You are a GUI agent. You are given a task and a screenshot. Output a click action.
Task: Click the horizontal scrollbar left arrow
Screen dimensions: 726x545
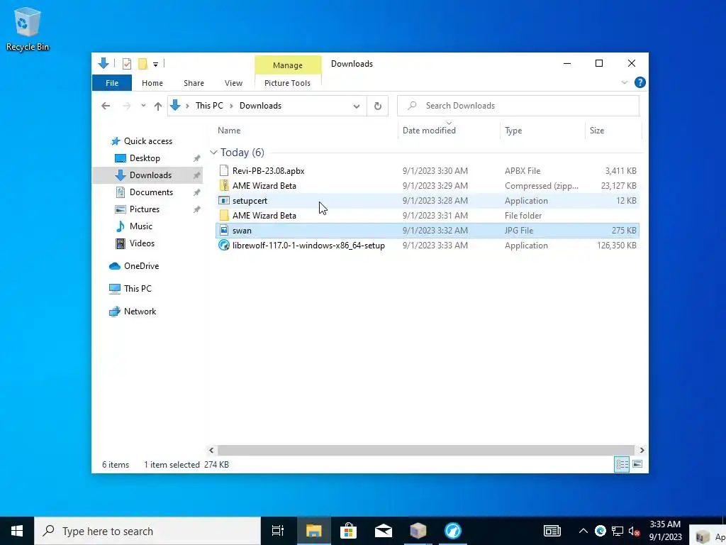click(211, 450)
